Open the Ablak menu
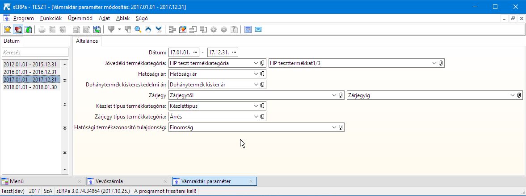 (123, 18)
